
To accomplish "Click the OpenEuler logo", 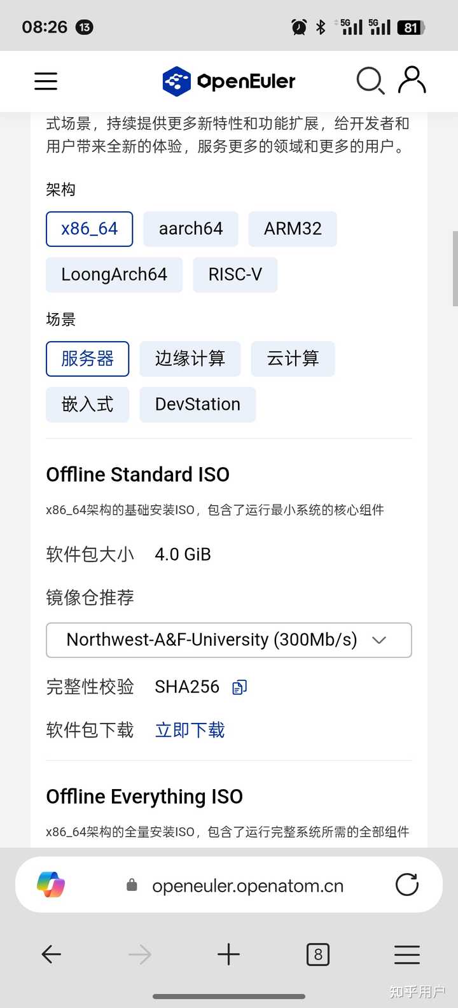I will (x=228, y=81).
